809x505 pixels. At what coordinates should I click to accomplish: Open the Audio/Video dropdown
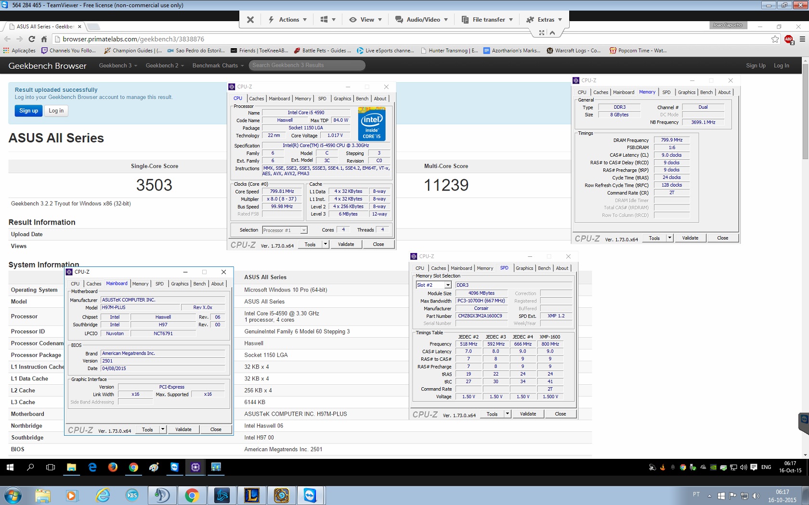click(421, 20)
